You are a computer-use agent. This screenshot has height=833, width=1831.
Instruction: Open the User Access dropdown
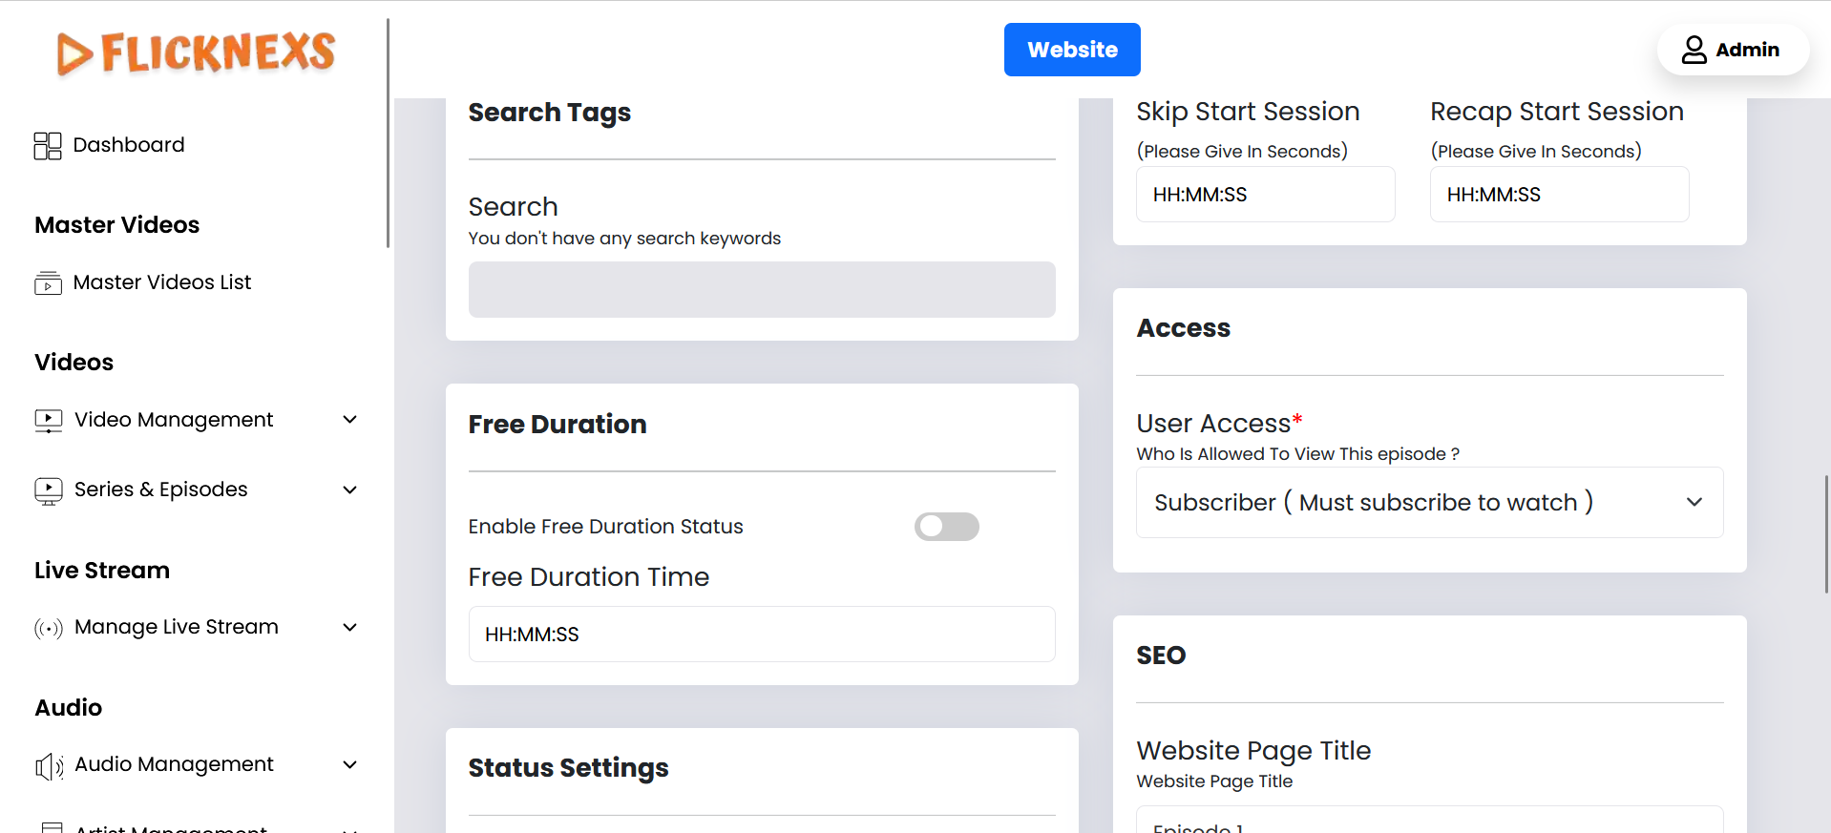click(1428, 503)
